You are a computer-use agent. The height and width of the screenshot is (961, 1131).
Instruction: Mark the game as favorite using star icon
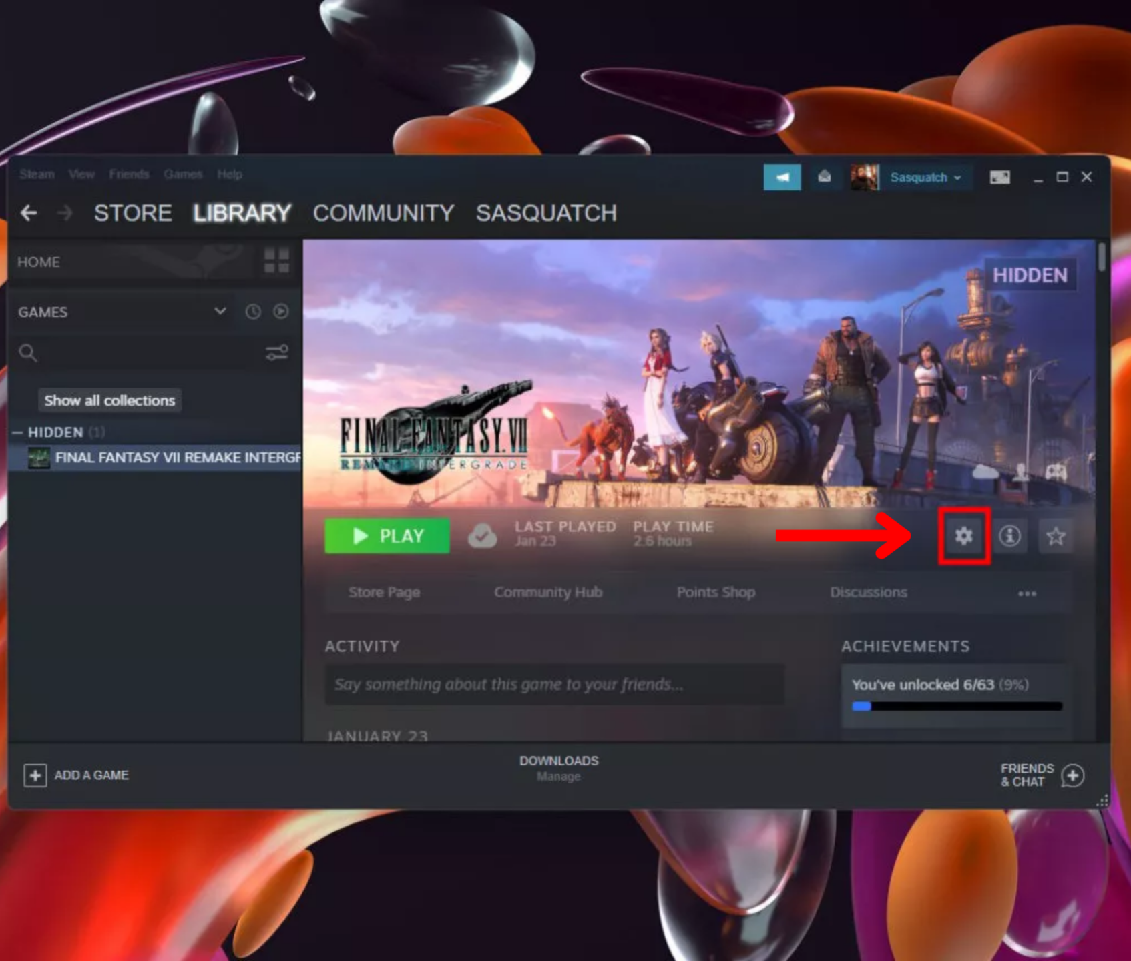[x=1055, y=535]
